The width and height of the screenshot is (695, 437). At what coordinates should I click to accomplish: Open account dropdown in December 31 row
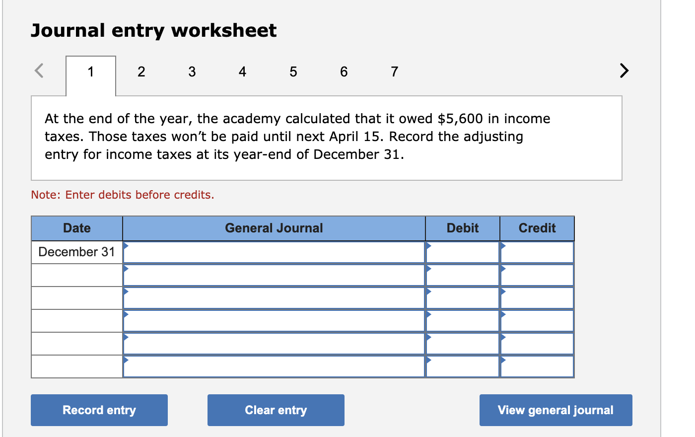[274, 252]
